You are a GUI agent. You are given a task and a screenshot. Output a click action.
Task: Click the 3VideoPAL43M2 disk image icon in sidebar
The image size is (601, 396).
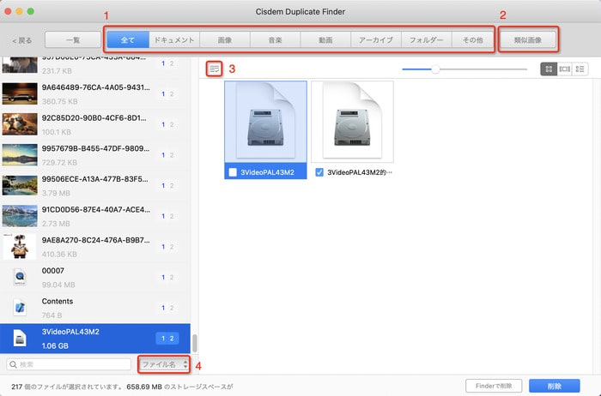click(19, 339)
